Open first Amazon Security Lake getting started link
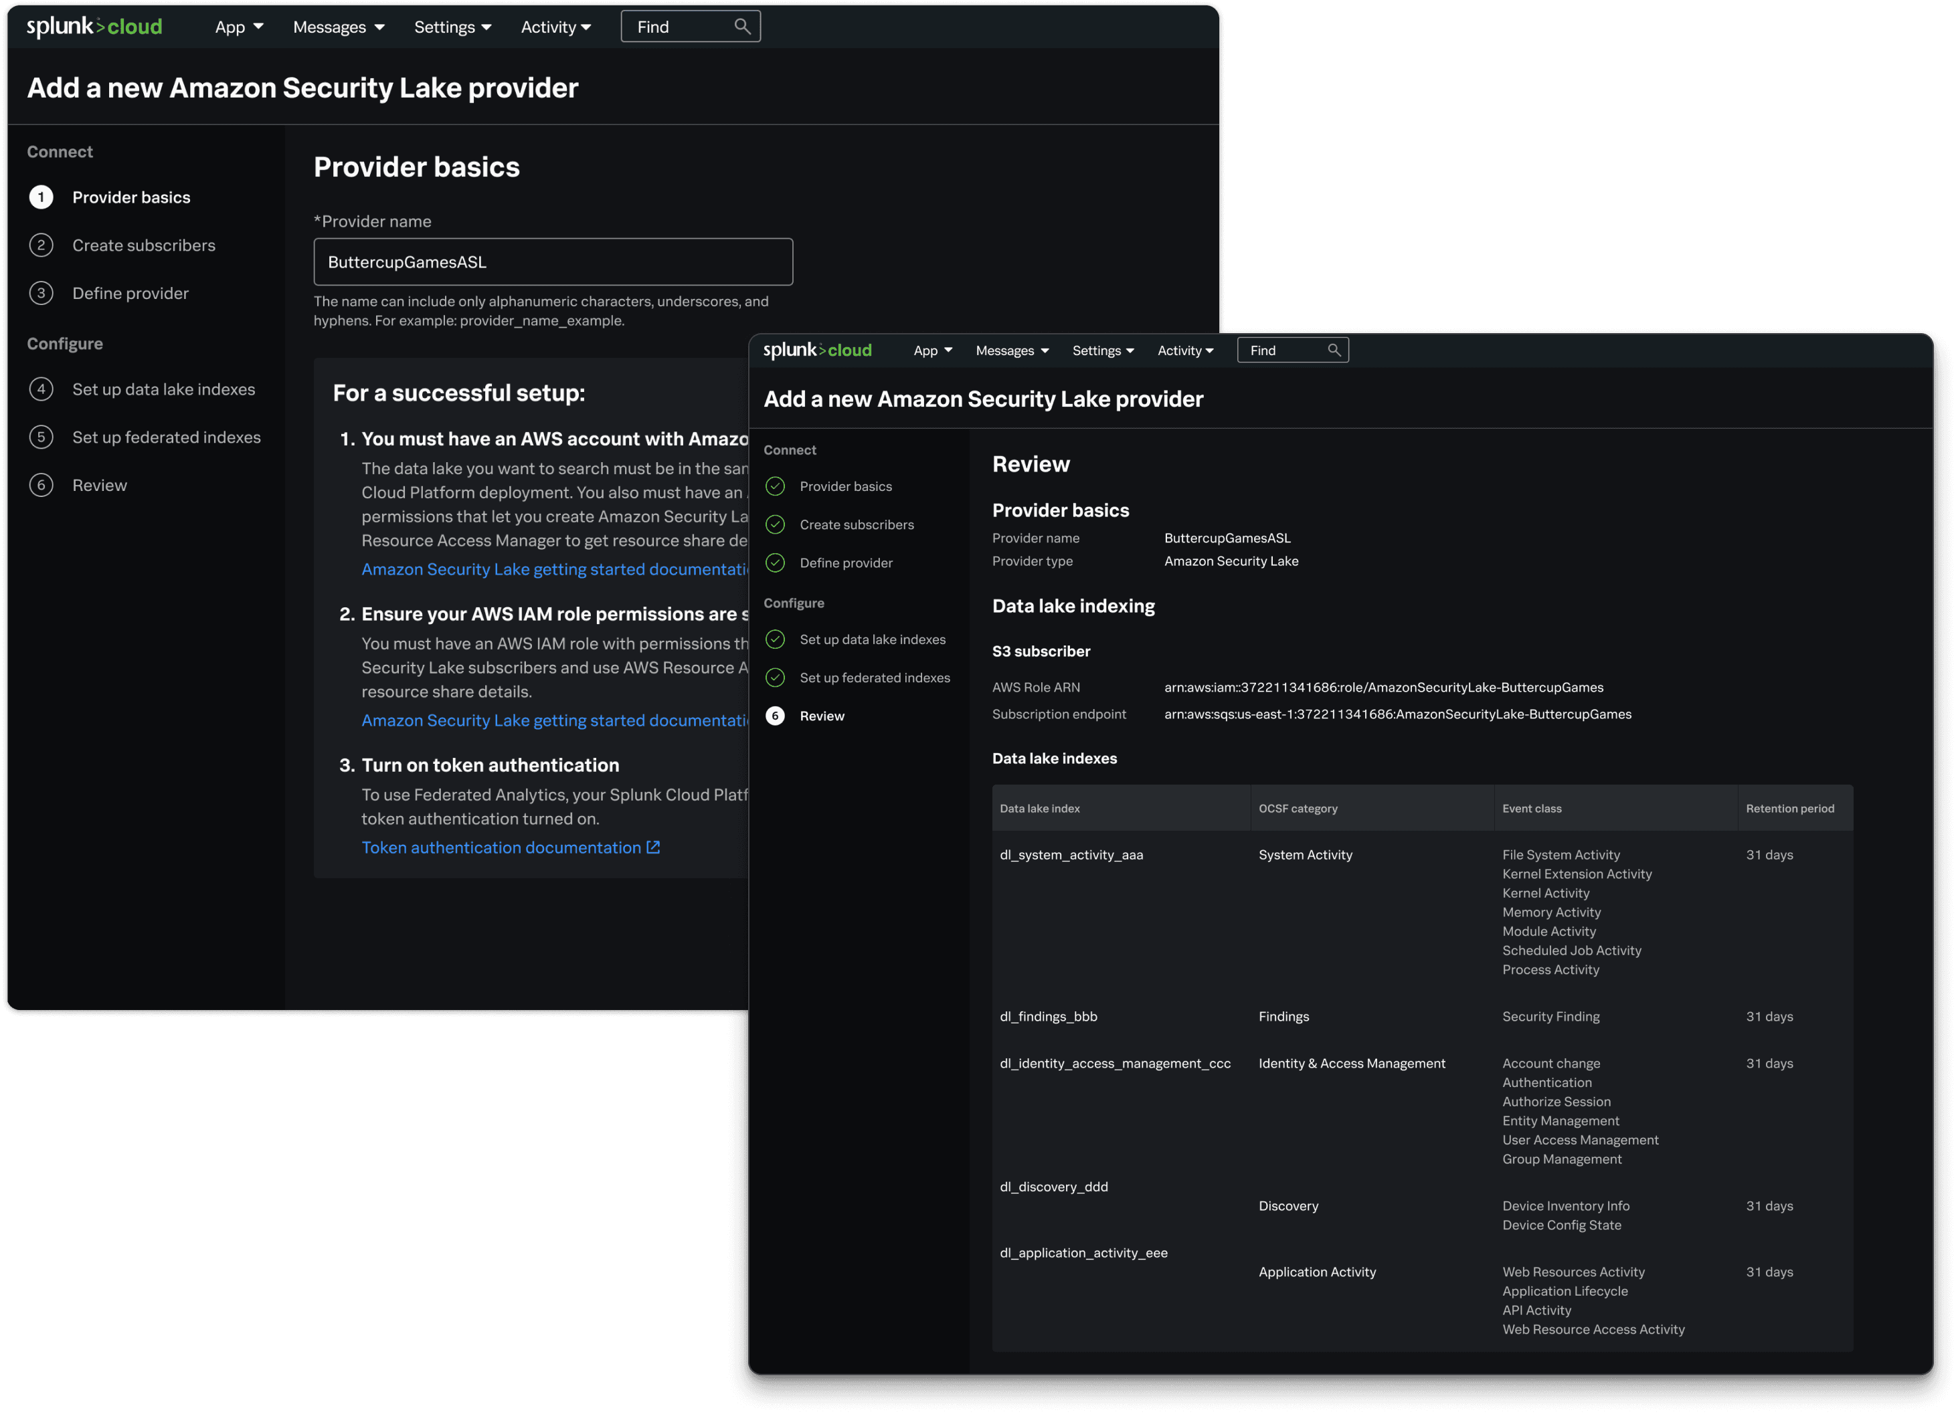The width and height of the screenshot is (1958, 1414). [x=553, y=569]
